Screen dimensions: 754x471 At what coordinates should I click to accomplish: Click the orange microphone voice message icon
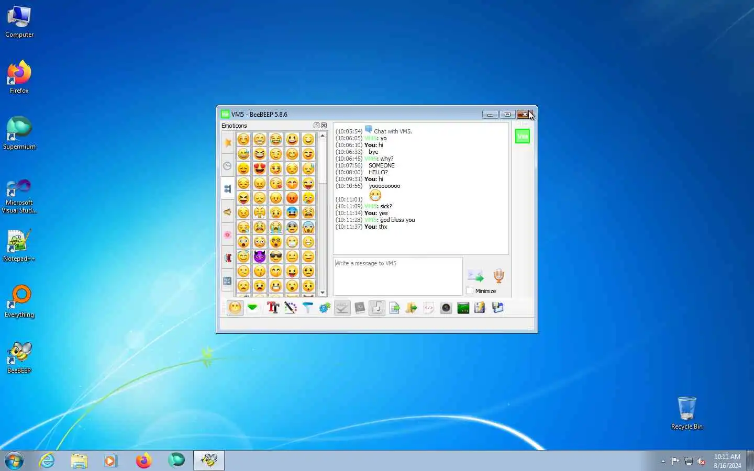pyautogui.click(x=498, y=275)
